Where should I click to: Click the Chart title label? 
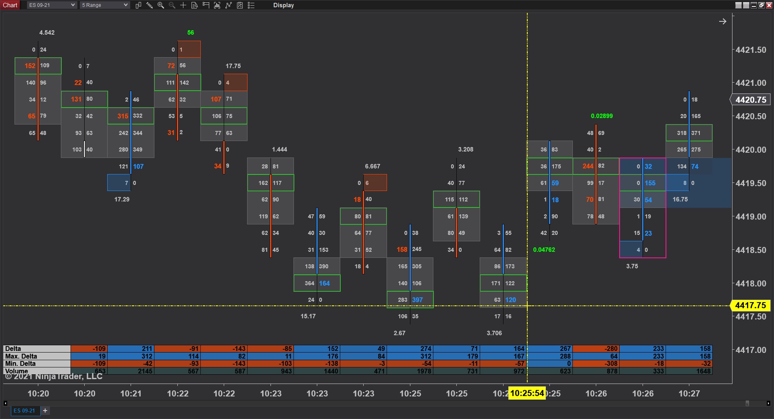(10, 5)
